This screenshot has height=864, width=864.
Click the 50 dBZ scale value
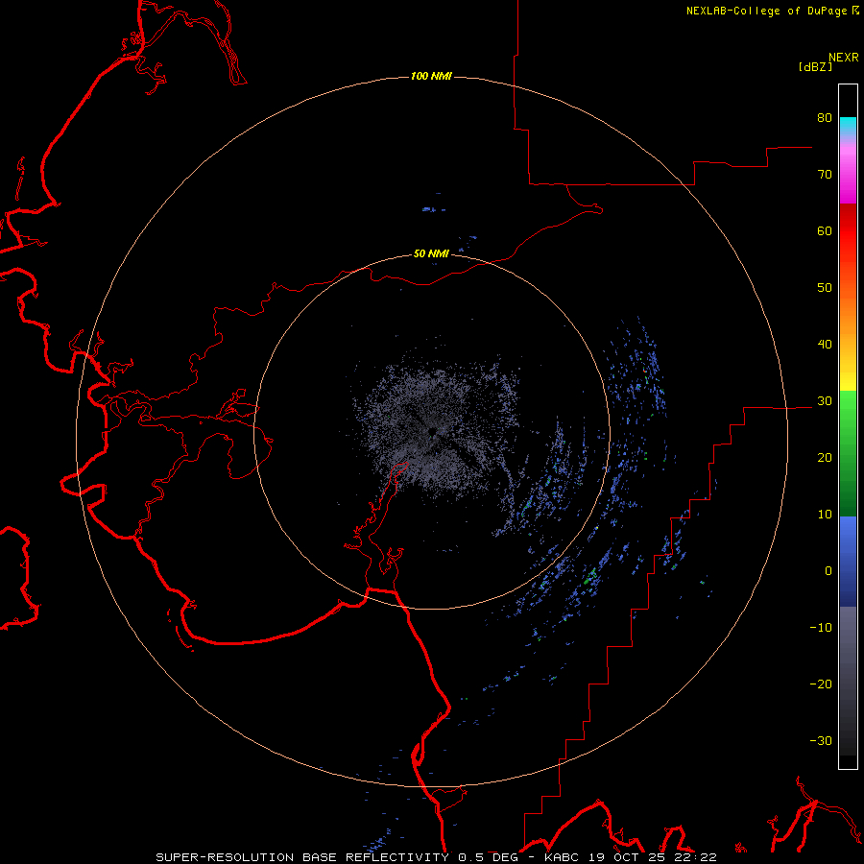click(825, 288)
